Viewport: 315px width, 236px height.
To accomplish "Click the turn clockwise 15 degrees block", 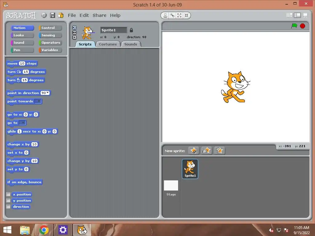I will tap(26, 72).
